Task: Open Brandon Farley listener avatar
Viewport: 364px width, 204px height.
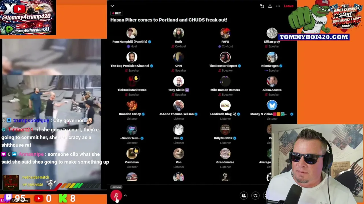Action: tap(132, 105)
